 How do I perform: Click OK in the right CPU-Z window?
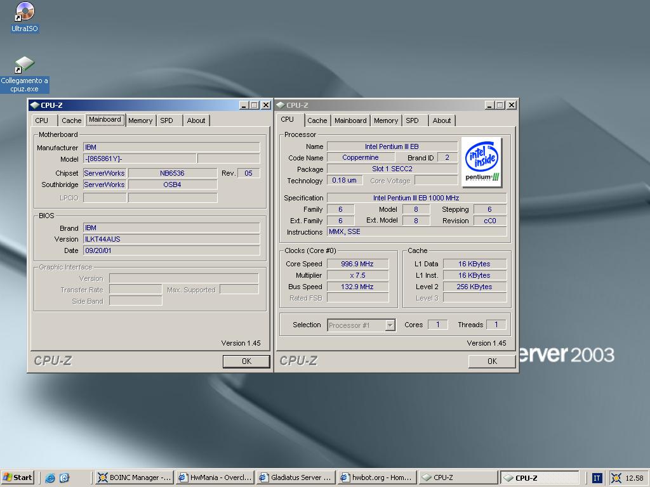[492, 361]
